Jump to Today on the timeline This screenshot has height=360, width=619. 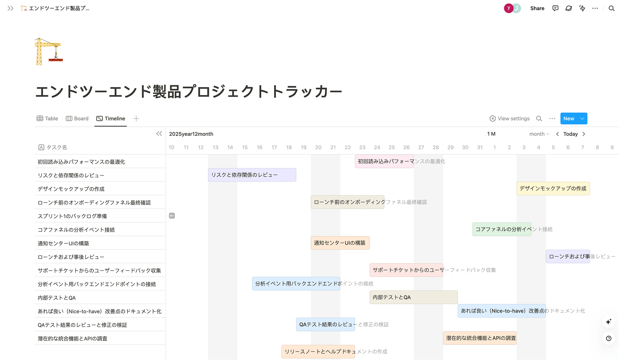point(570,134)
